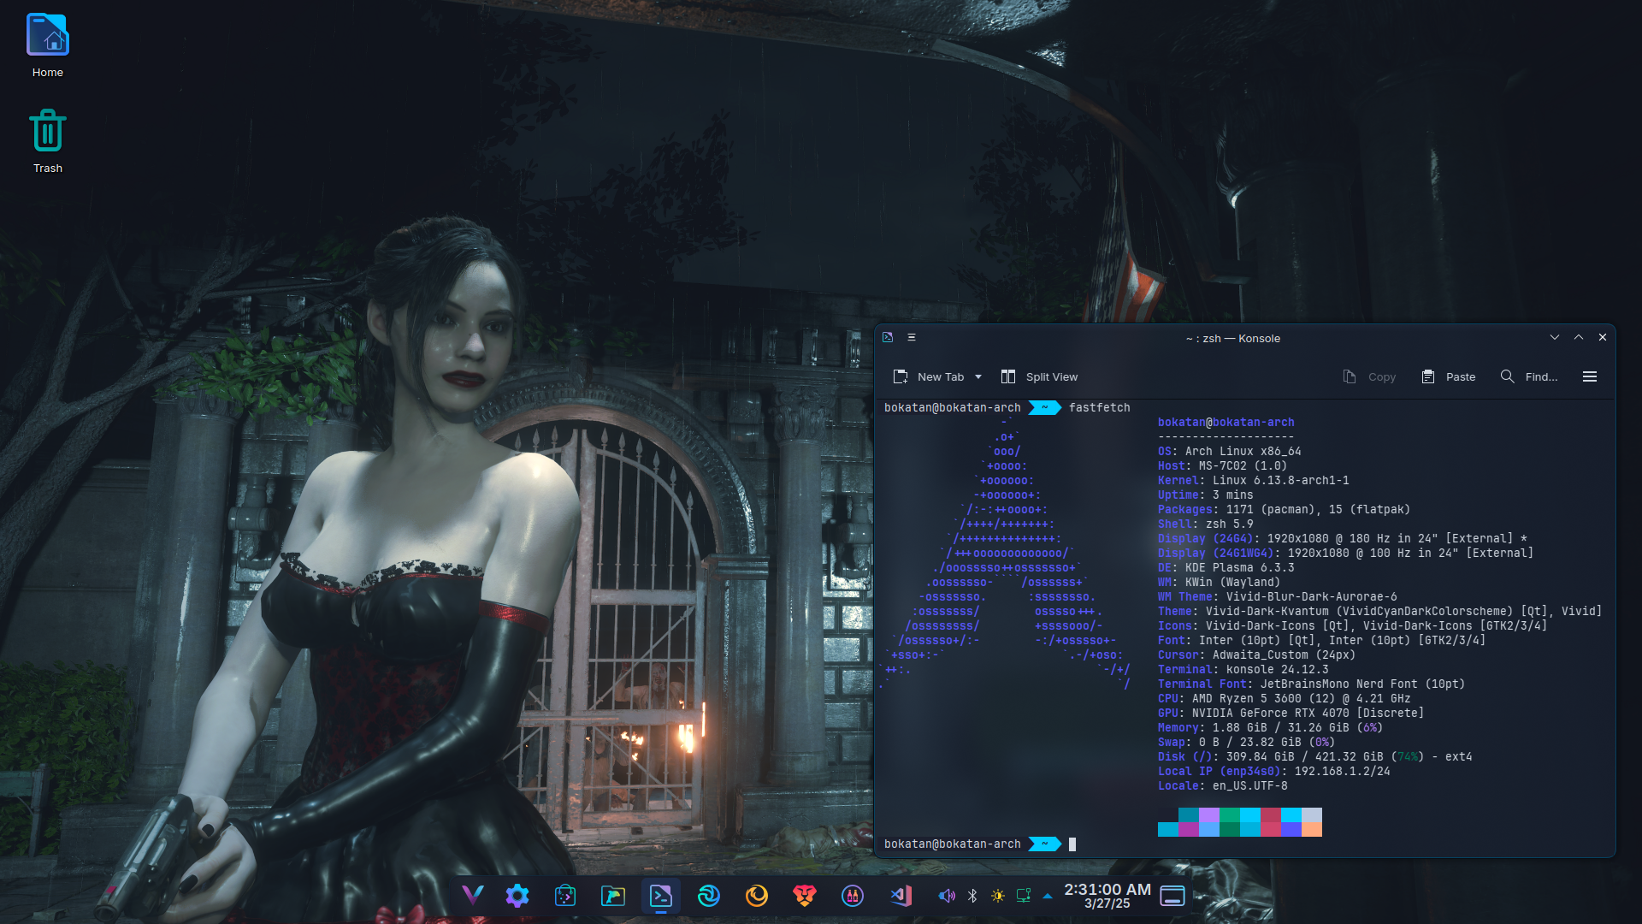Maximize the Konsole window
This screenshot has height=924, width=1642.
point(1579,337)
